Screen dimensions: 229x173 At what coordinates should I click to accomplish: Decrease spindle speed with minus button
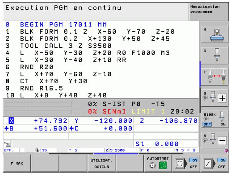pos(214,140)
